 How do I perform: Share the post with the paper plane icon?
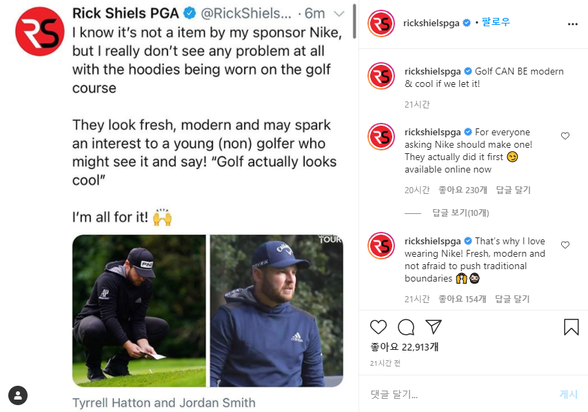click(x=433, y=326)
